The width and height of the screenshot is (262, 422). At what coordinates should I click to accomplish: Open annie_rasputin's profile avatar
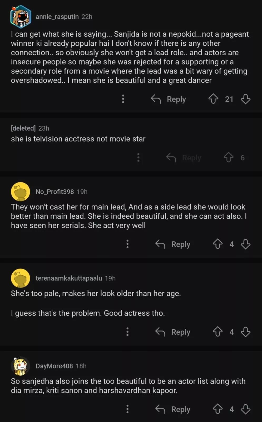tap(21, 17)
